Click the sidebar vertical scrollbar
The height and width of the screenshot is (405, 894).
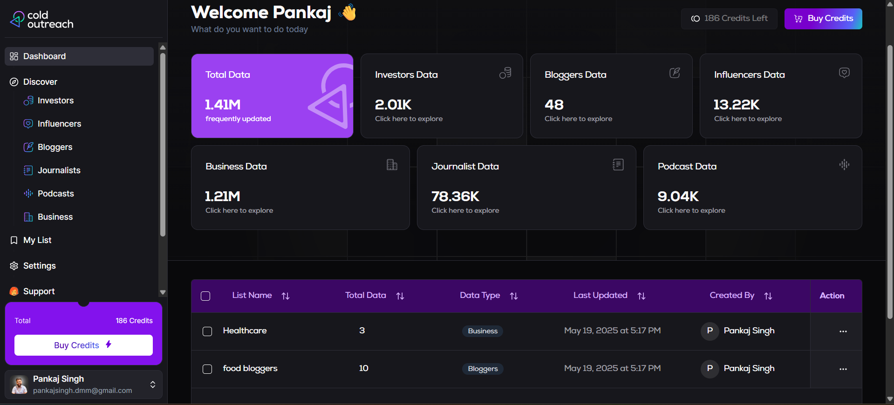click(x=163, y=144)
